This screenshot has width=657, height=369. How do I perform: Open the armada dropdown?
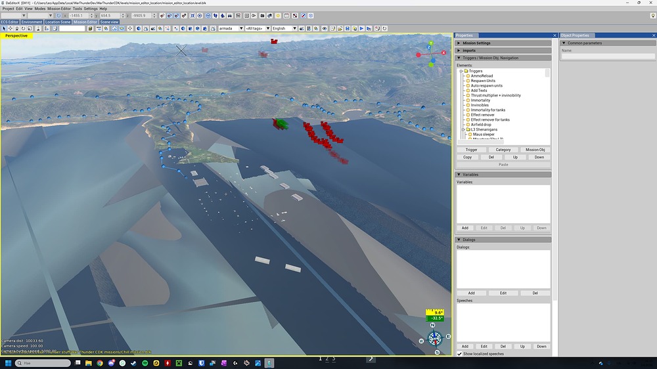point(231,28)
